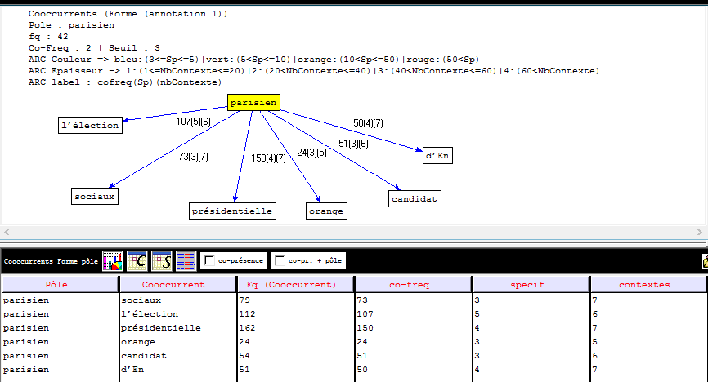The height and width of the screenshot is (382, 708).
Task: Click the right arrow of the horizontal scrollbar
Action: (700, 233)
